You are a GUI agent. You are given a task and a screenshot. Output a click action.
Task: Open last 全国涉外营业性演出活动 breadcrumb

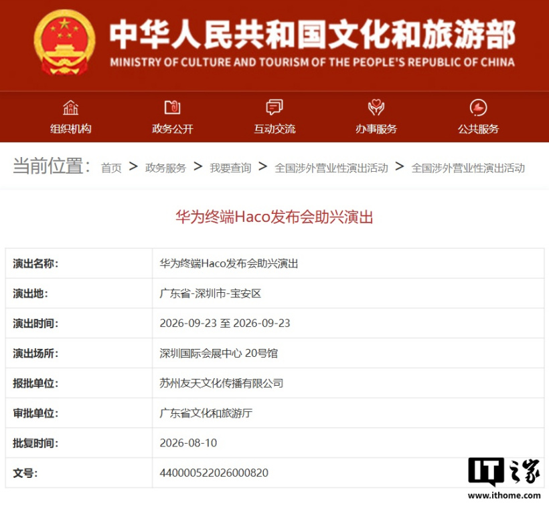click(x=468, y=168)
